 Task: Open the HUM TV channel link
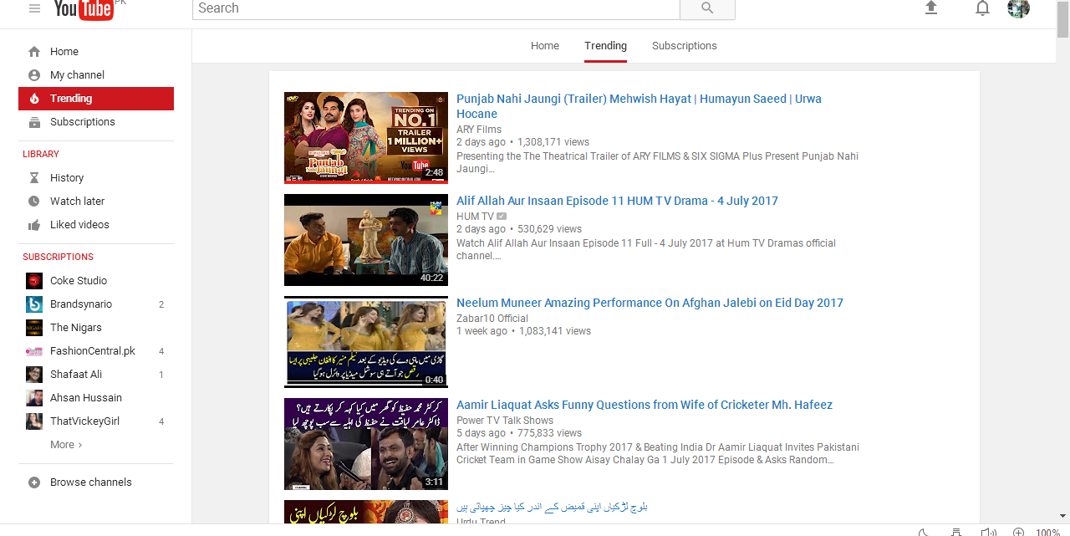click(475, 217)
